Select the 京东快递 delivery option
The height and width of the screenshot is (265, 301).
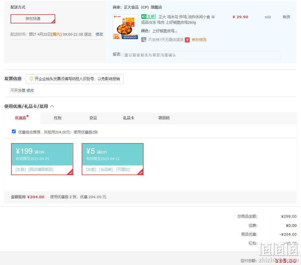pos(33,19)
